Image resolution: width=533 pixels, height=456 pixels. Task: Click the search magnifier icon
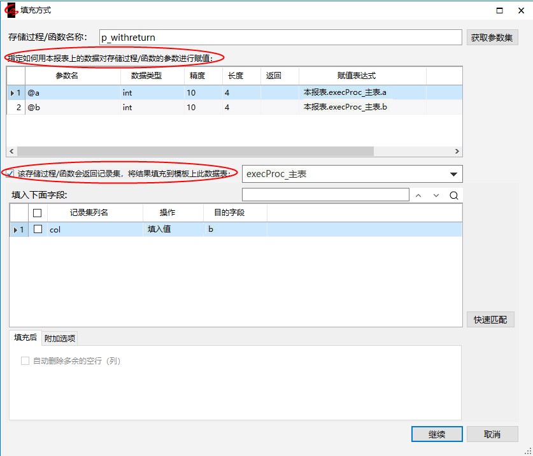pos(453,196)
